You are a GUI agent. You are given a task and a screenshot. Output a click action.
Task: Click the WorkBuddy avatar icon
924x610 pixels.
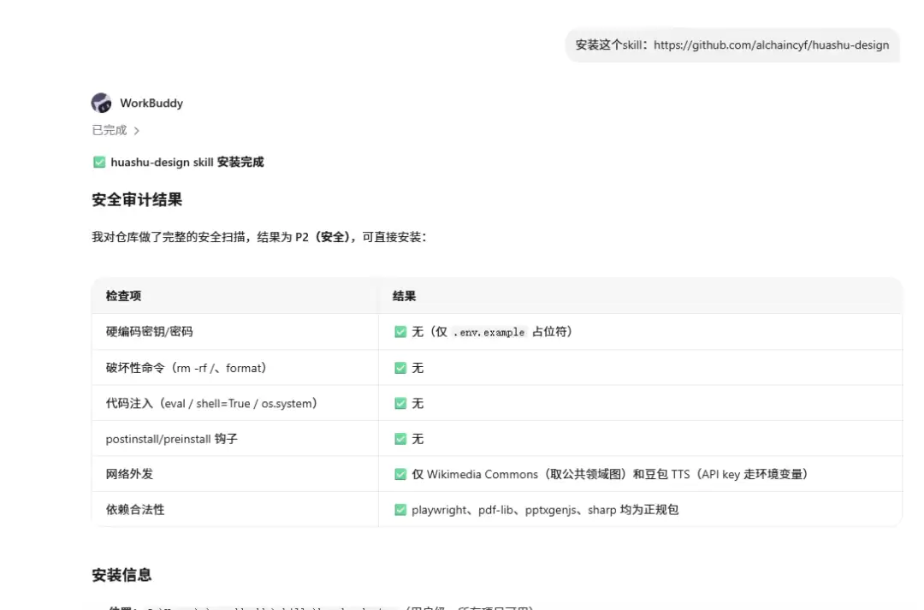point(101,103)
